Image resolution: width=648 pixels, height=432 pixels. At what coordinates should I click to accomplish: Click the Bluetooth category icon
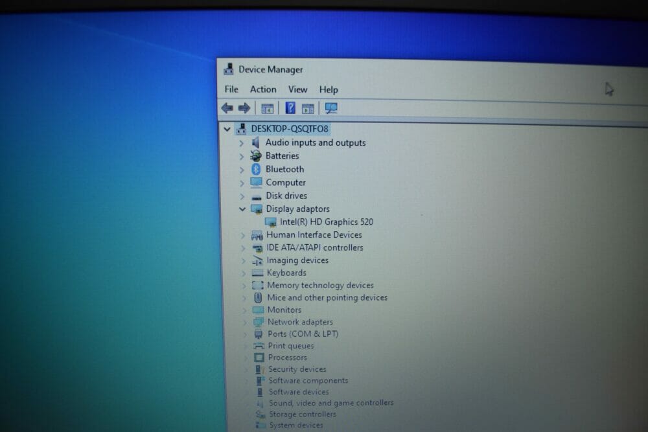256,169
